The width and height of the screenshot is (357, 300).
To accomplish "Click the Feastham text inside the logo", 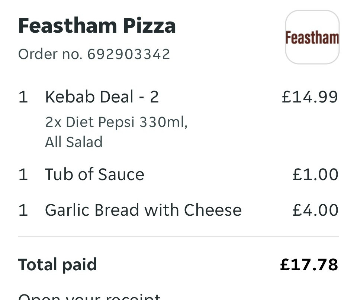I will click(312, 38).
